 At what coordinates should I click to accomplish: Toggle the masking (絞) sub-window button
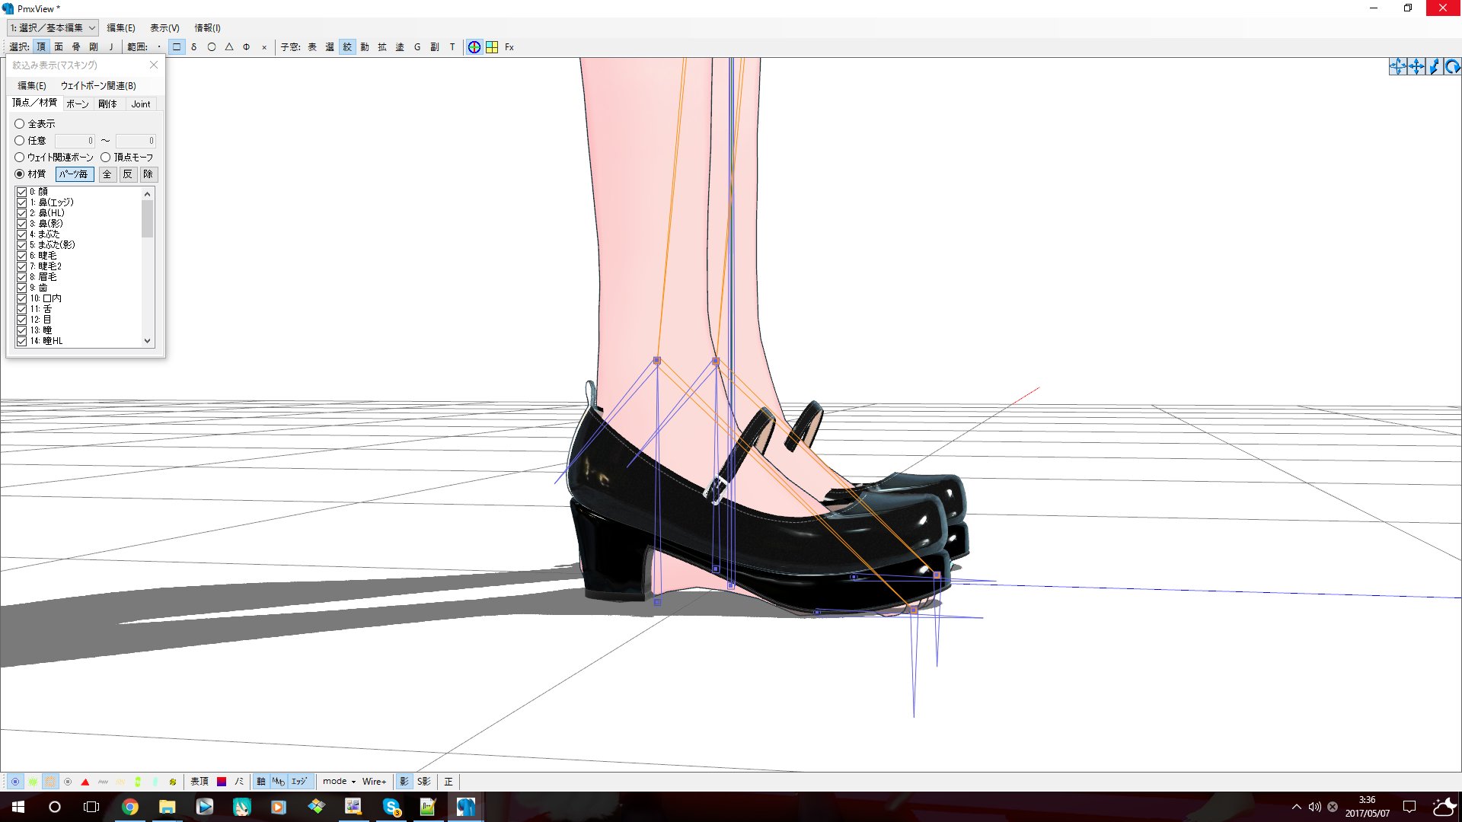click(347, 47)
